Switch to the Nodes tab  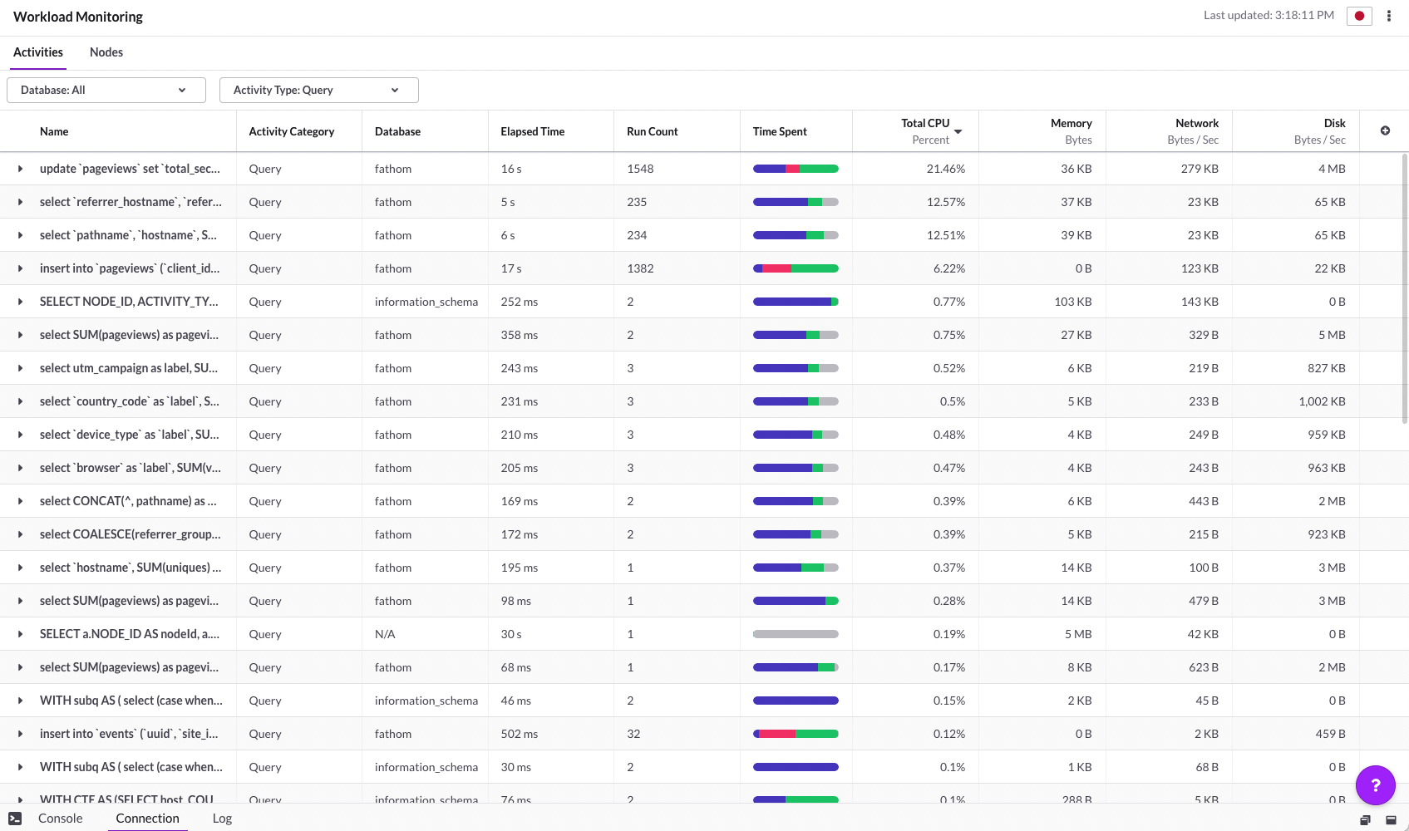pyautogui.click(x=106, y=52)
